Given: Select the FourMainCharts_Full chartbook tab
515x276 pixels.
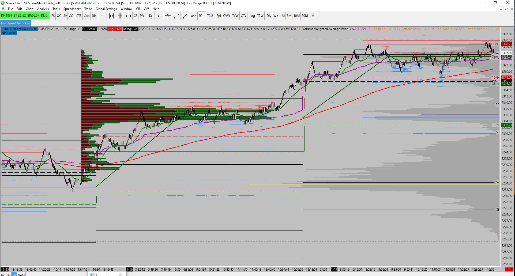Looking at the screenshot, I should (16, 23).
